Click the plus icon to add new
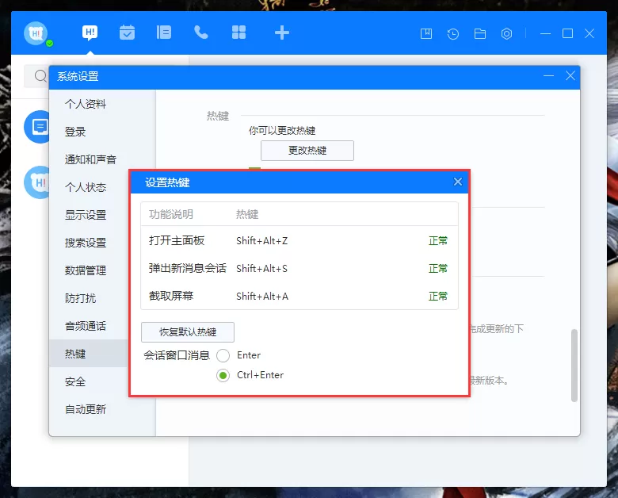Viewport: 618px width, 498px height. coord(282,33)
